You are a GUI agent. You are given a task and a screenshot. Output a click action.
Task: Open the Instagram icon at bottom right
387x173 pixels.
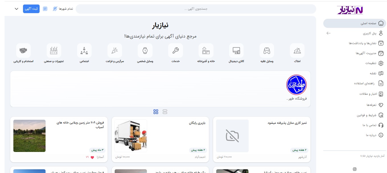[355, 169]
